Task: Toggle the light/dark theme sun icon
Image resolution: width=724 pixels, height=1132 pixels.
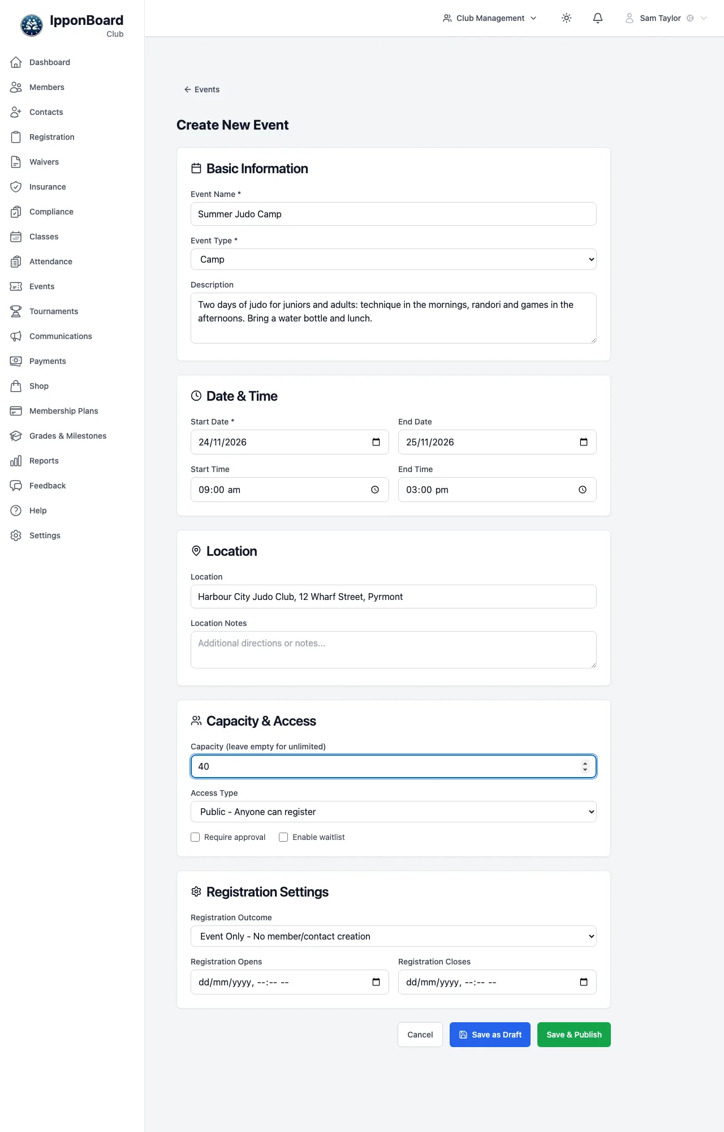Action: (x=566, y=18)
